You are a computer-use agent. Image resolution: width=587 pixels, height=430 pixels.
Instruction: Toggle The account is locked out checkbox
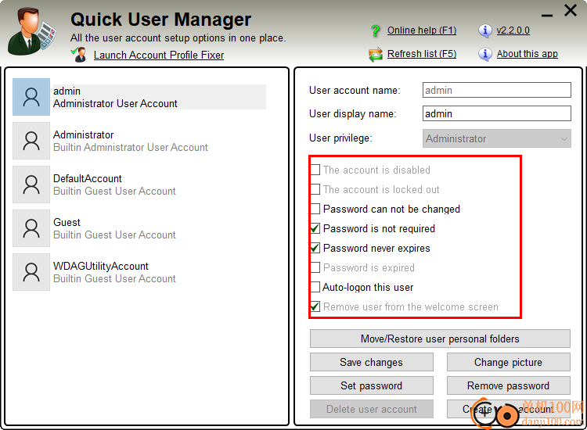pyautogui.click(x=315, y=189)
